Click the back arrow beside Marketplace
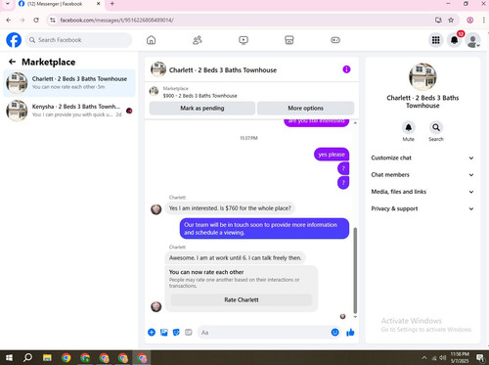The image size is (489, 365). pyautogui.click(x=12, y=62)
